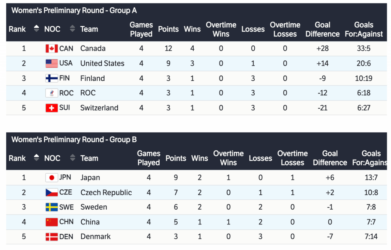
Task: Click the Group B Goal Difference header
Action: (x=330, y=158)
